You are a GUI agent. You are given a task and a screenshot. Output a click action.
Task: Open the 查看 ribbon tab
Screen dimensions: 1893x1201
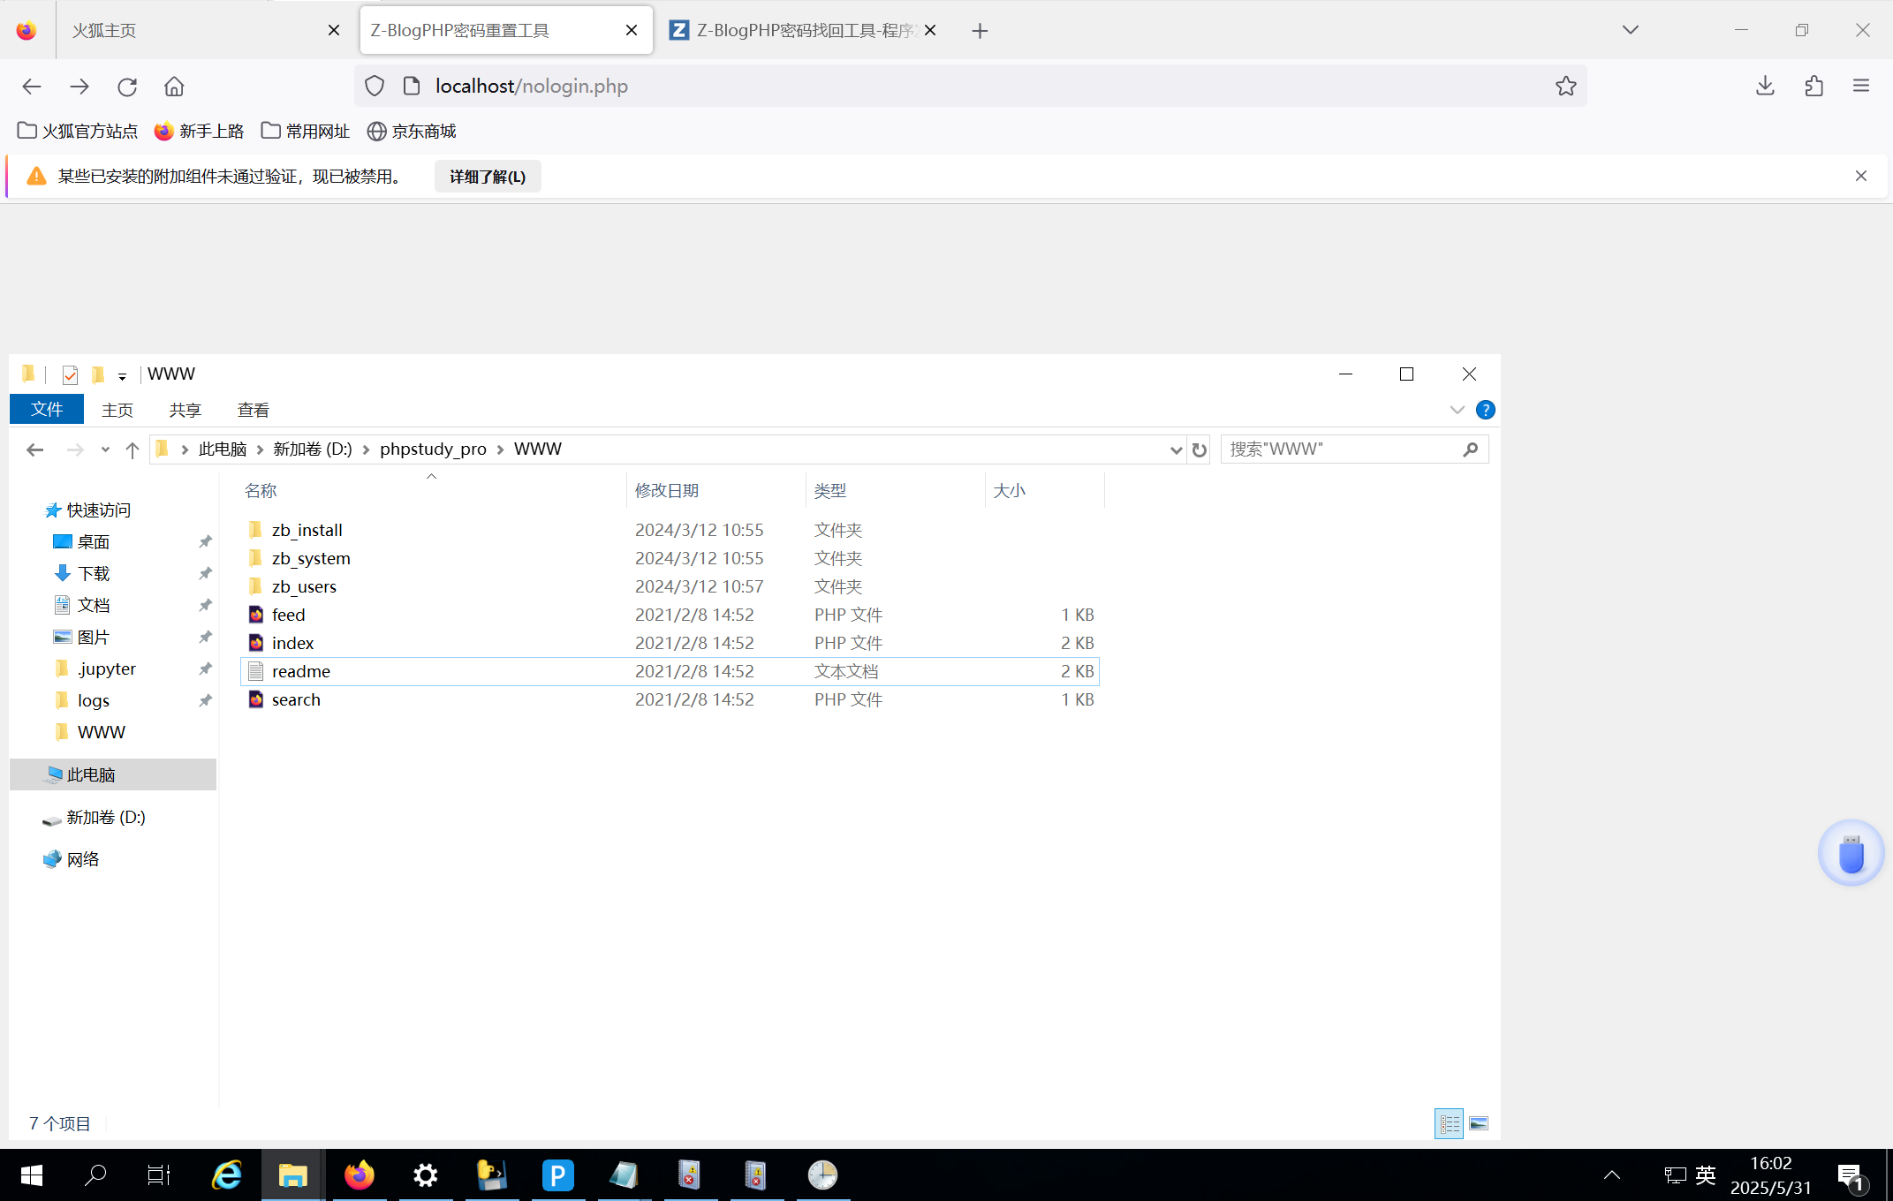coord(253,410)
